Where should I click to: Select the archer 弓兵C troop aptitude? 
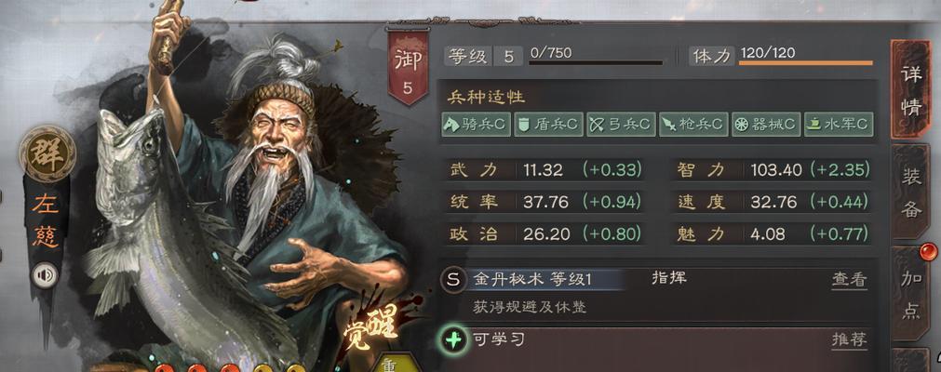[x=621, y=125]
